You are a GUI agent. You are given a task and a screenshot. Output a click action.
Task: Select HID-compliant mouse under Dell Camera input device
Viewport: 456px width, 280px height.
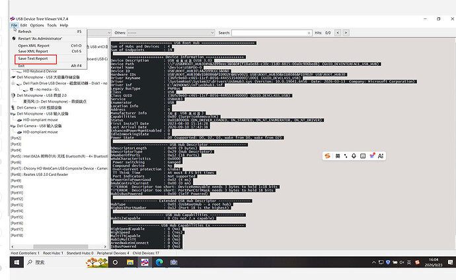[x=40, y=132]
